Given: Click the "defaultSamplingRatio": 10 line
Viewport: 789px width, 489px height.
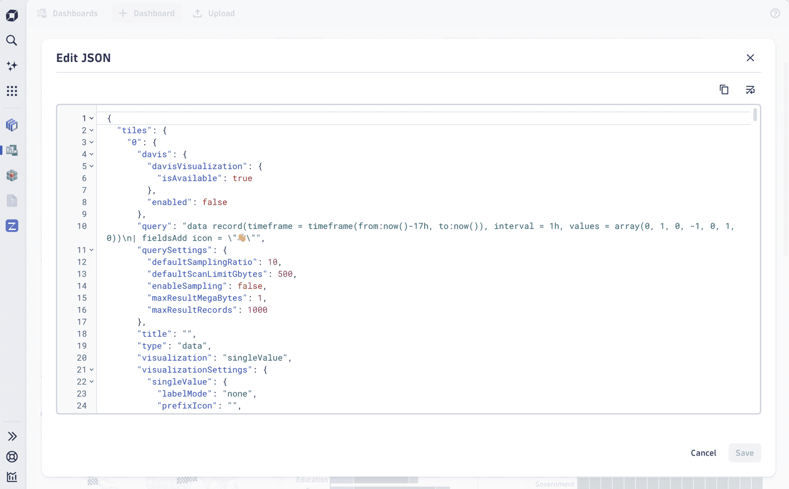Looking at the screenshot, I should (x=214, y=262).
